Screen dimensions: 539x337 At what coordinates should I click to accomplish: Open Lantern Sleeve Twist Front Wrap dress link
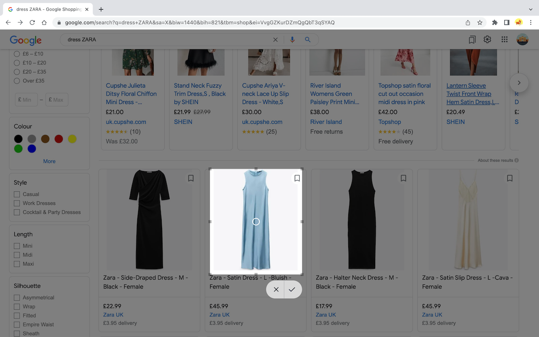(473, 94)
